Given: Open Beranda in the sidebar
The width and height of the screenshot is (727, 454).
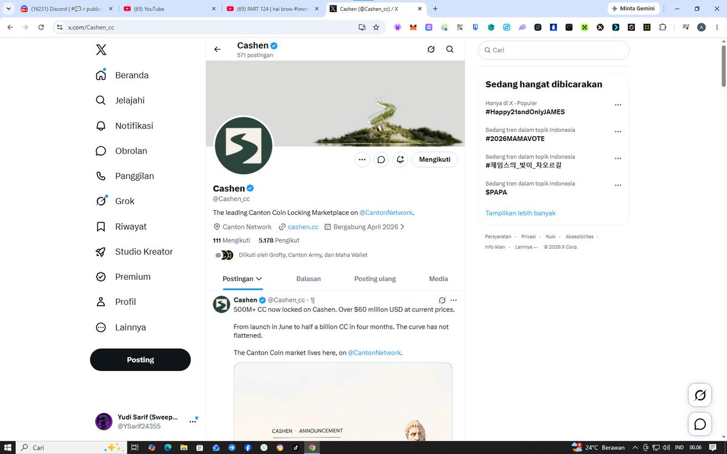Looking at the screenshot, I should [x=122, y=75].
